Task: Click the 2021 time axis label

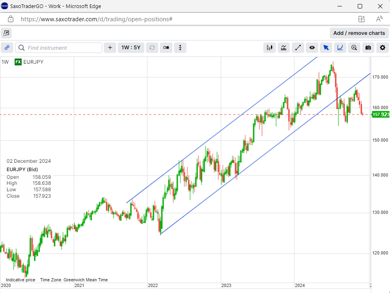Action: 79,285
